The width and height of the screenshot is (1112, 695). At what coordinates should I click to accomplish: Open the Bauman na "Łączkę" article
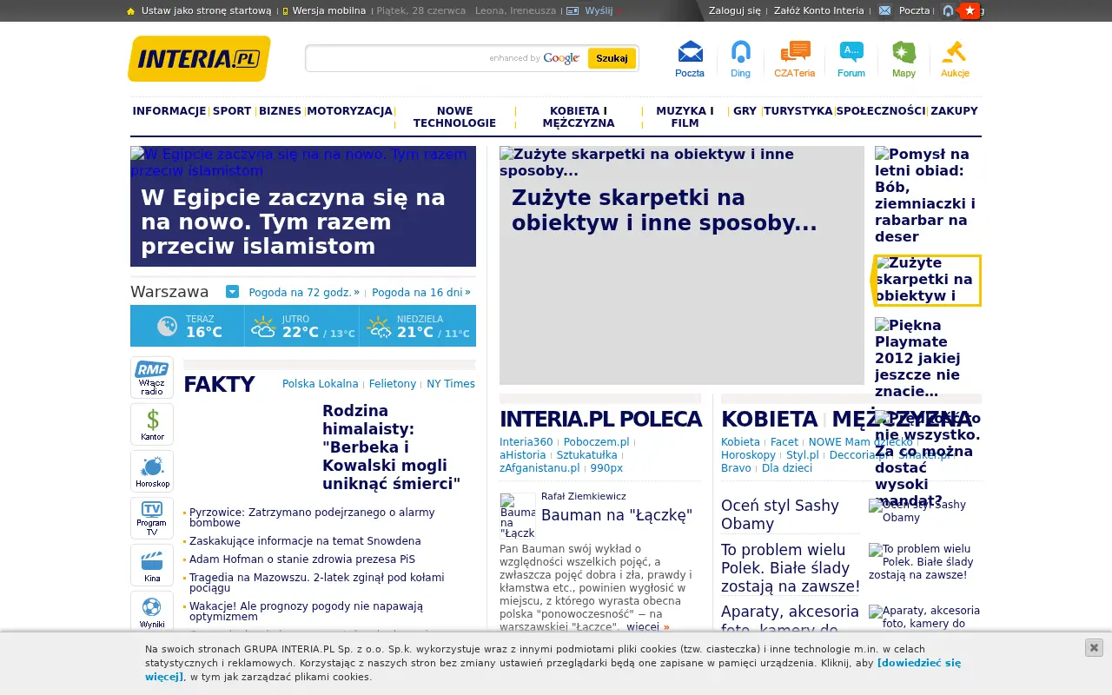pos(617,515)
